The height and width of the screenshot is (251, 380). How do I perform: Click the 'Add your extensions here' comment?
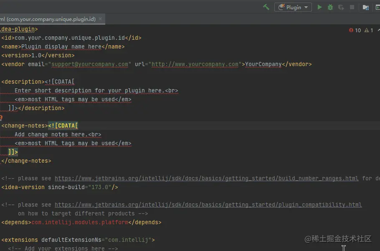coord(63,248)
